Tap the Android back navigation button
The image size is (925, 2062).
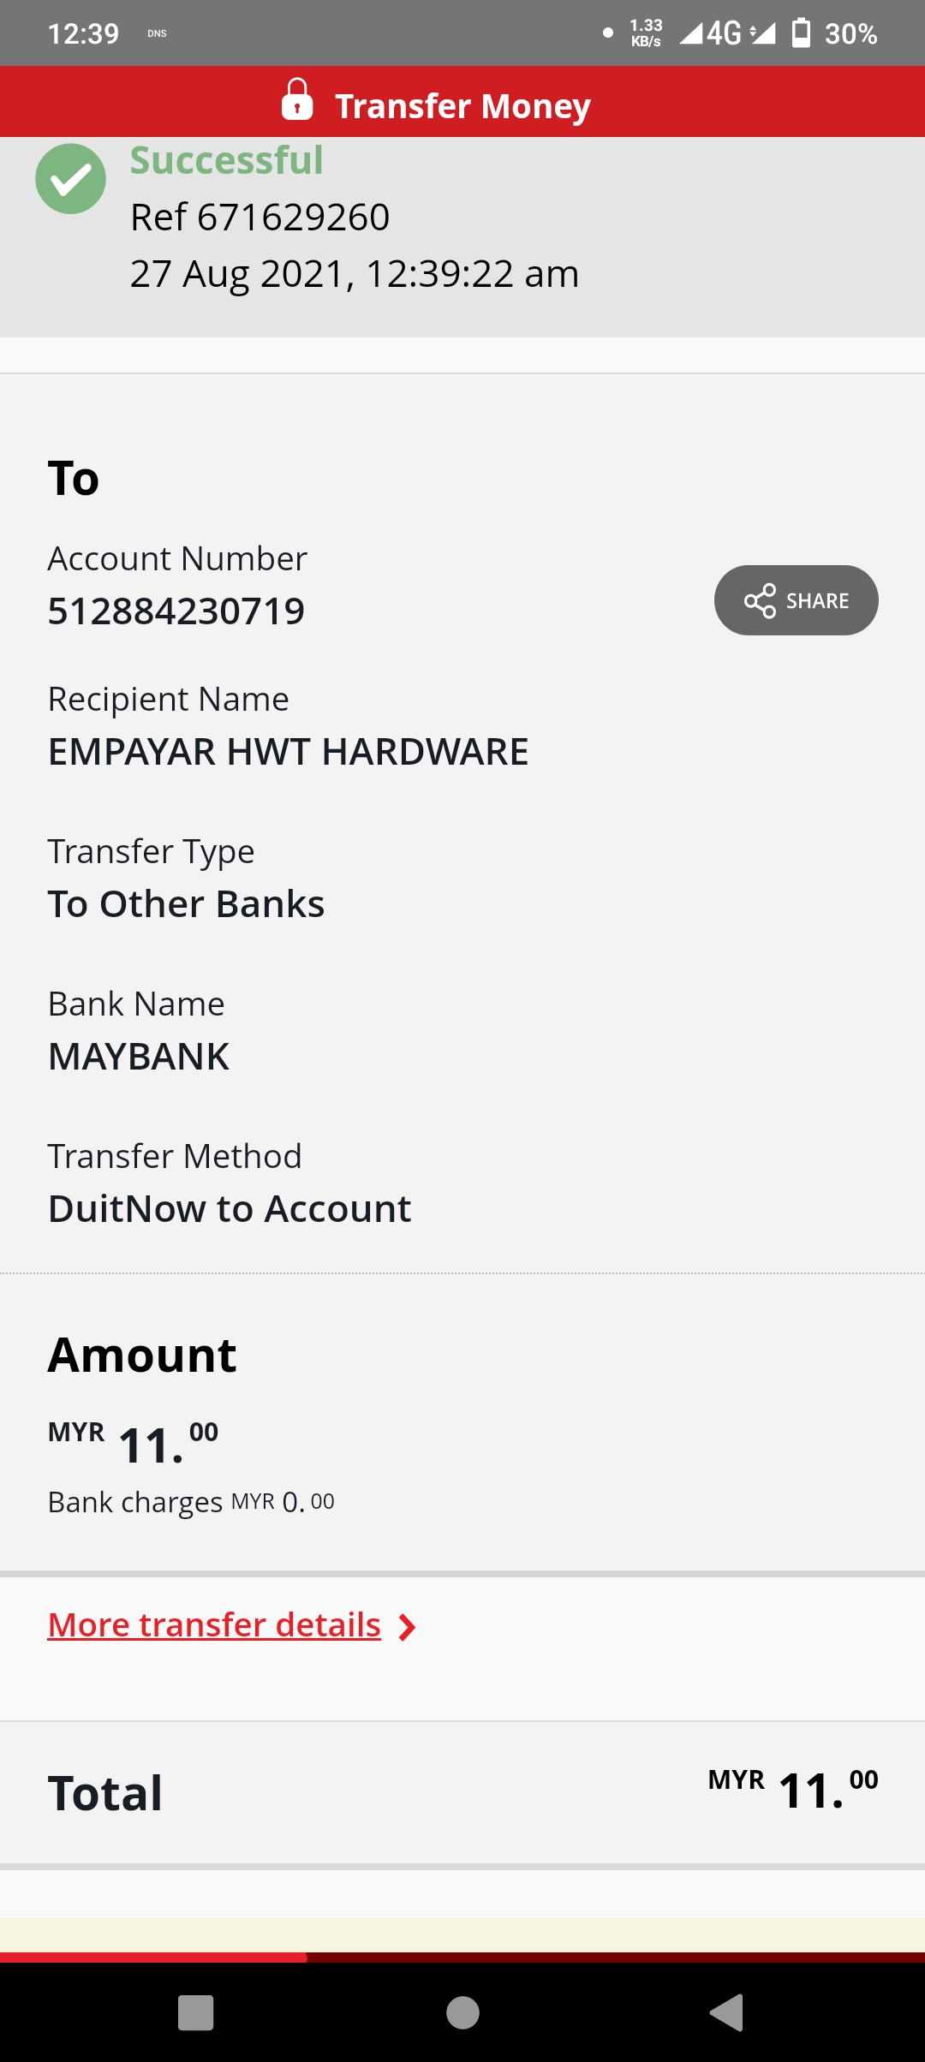pyautogui.click(x=726, y=2012)
